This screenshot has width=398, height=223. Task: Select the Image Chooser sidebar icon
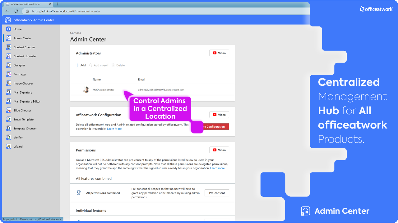[x=9, y=83]
